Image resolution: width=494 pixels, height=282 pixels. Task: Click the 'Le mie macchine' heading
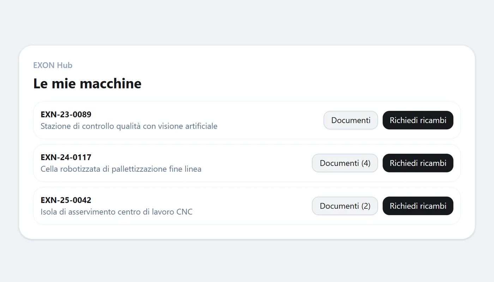click(88, 84)
